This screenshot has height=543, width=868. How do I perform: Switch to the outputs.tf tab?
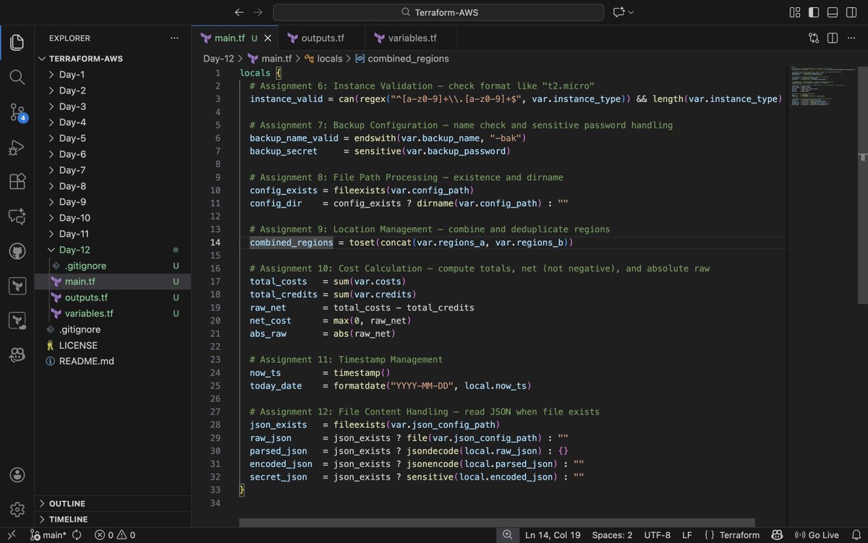pos(323,38)
